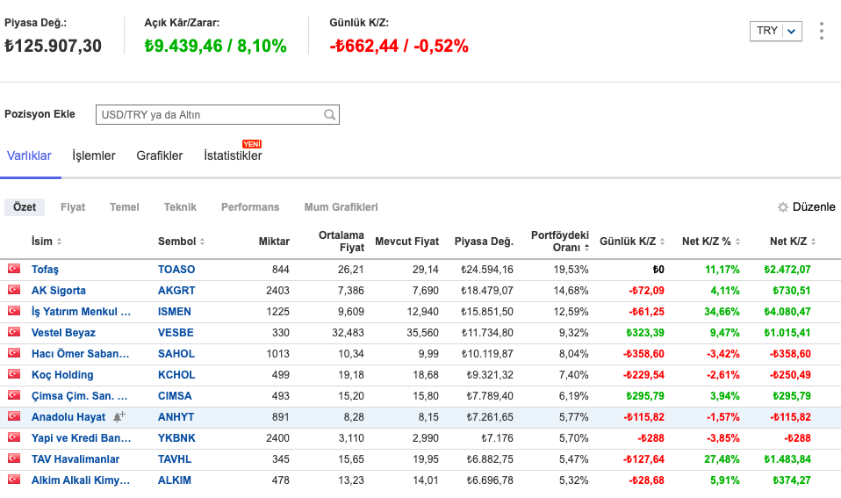Click the three-dot more options icon
Viewport: 841px width, 498px height.
pyautogui.click(x=821, y=32)
